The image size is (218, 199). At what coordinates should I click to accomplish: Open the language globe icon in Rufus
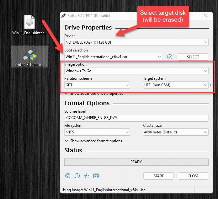(x=68, y=176)
